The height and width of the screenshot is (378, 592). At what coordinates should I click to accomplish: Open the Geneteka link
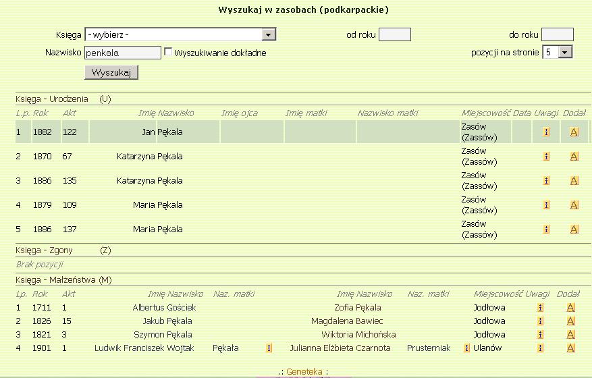pyautogui.click(x=304, y=371)
